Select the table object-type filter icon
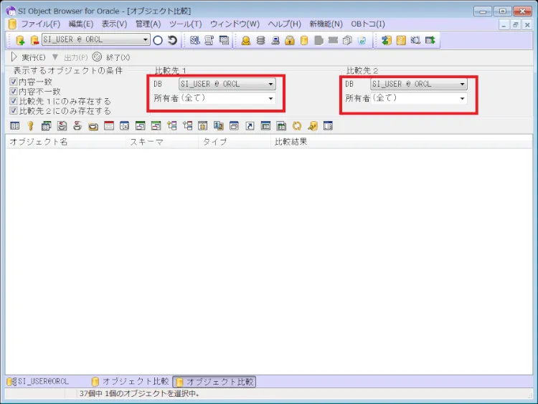 15,126
